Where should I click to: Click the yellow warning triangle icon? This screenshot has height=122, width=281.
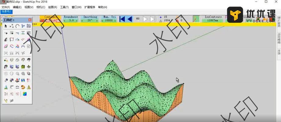pos(28,87)
